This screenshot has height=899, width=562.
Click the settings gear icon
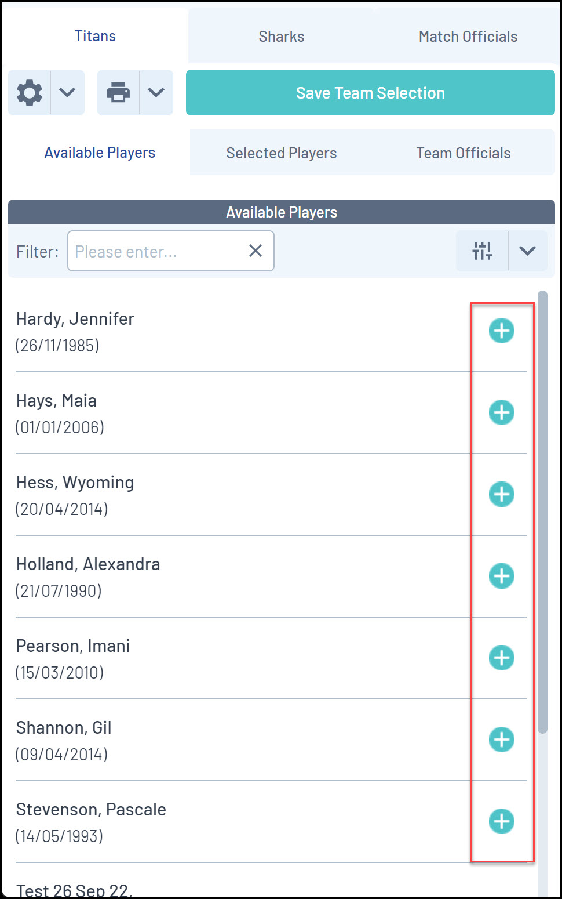point(30,93)
